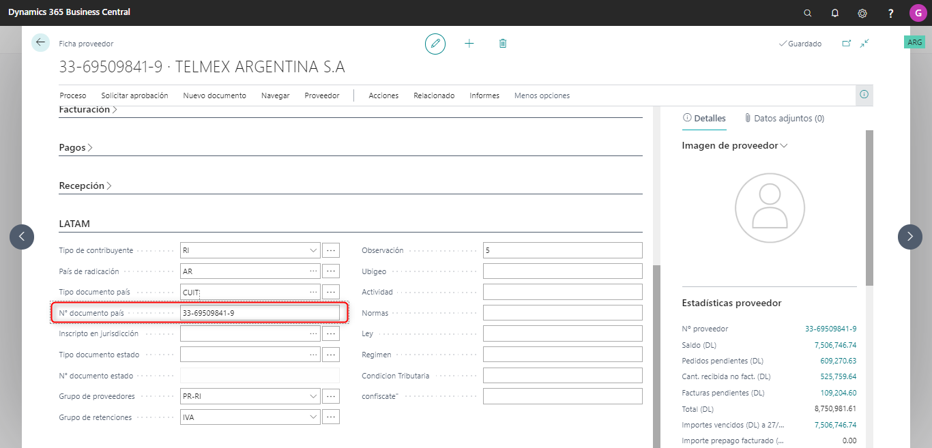Go to previous record arrow

tap(22, 237)
